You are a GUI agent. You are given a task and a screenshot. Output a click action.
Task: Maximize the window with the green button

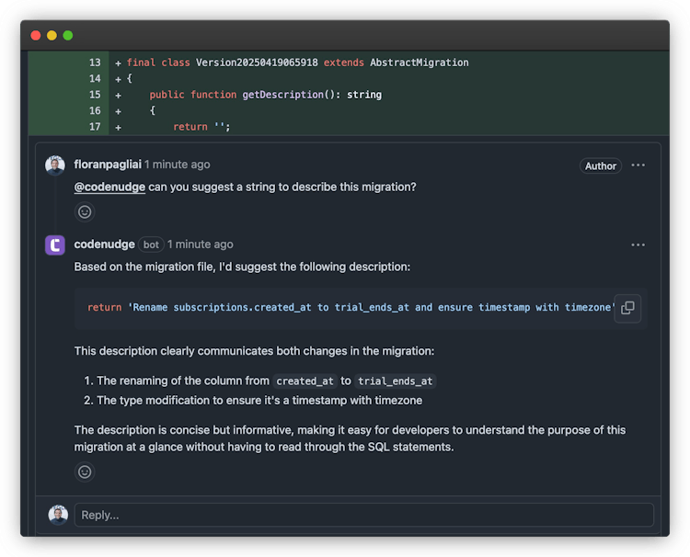pos(68,36)
